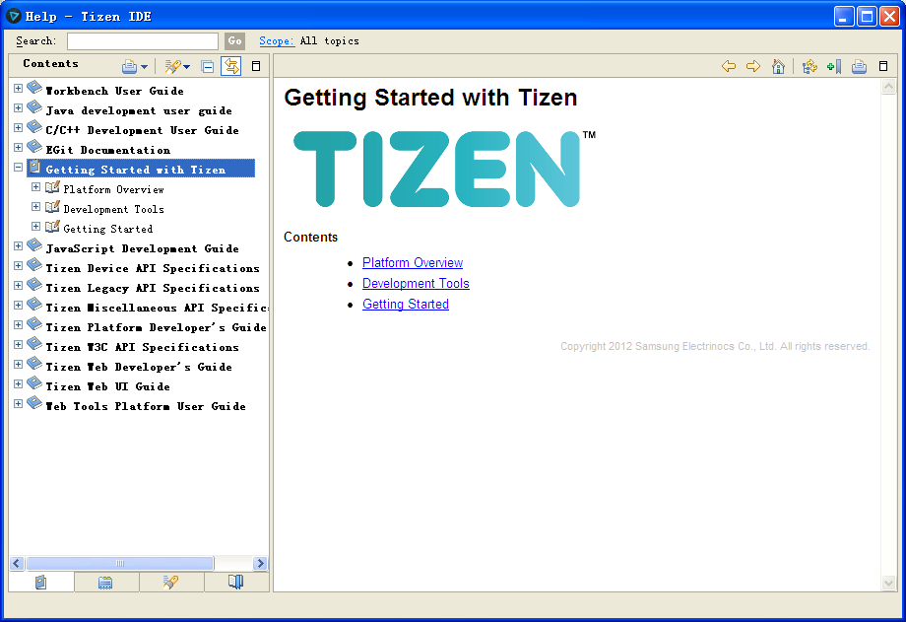This screenshot has height=622, width=906.
Task: Expand JavaScript Development Guide node
Action: tap(19, 245)
